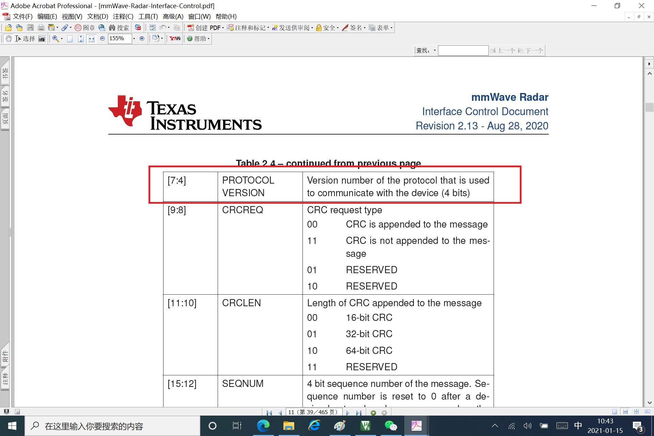Enable continuous facing layout view
The image size is (654, 436).
click(x=636, y=411)
